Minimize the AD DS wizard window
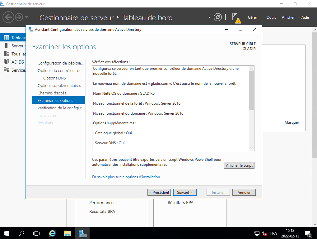 pos(226,29)
